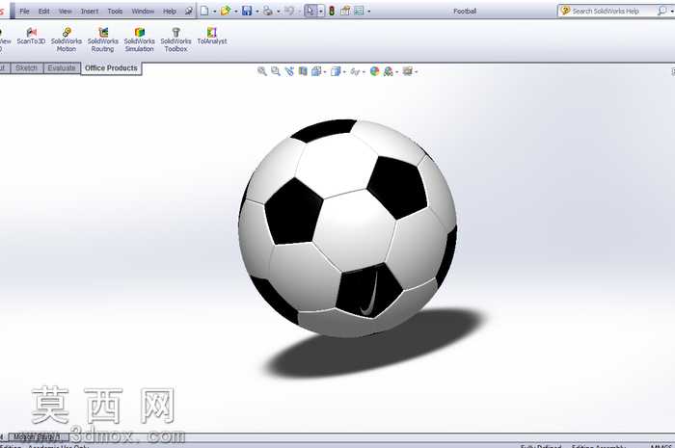Expand the Display Style dropdown arrow
This screenshot has height=448, width=675.
pyautogui.click(x=344, y=72)
